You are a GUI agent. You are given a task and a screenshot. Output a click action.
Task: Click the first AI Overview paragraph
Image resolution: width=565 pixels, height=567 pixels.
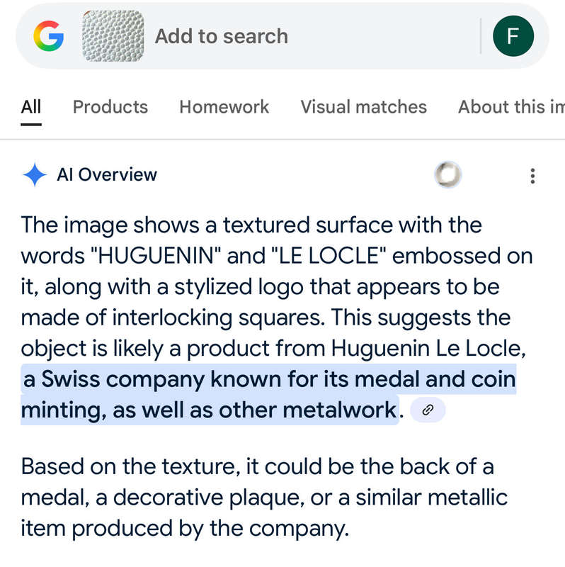[277, 318]
